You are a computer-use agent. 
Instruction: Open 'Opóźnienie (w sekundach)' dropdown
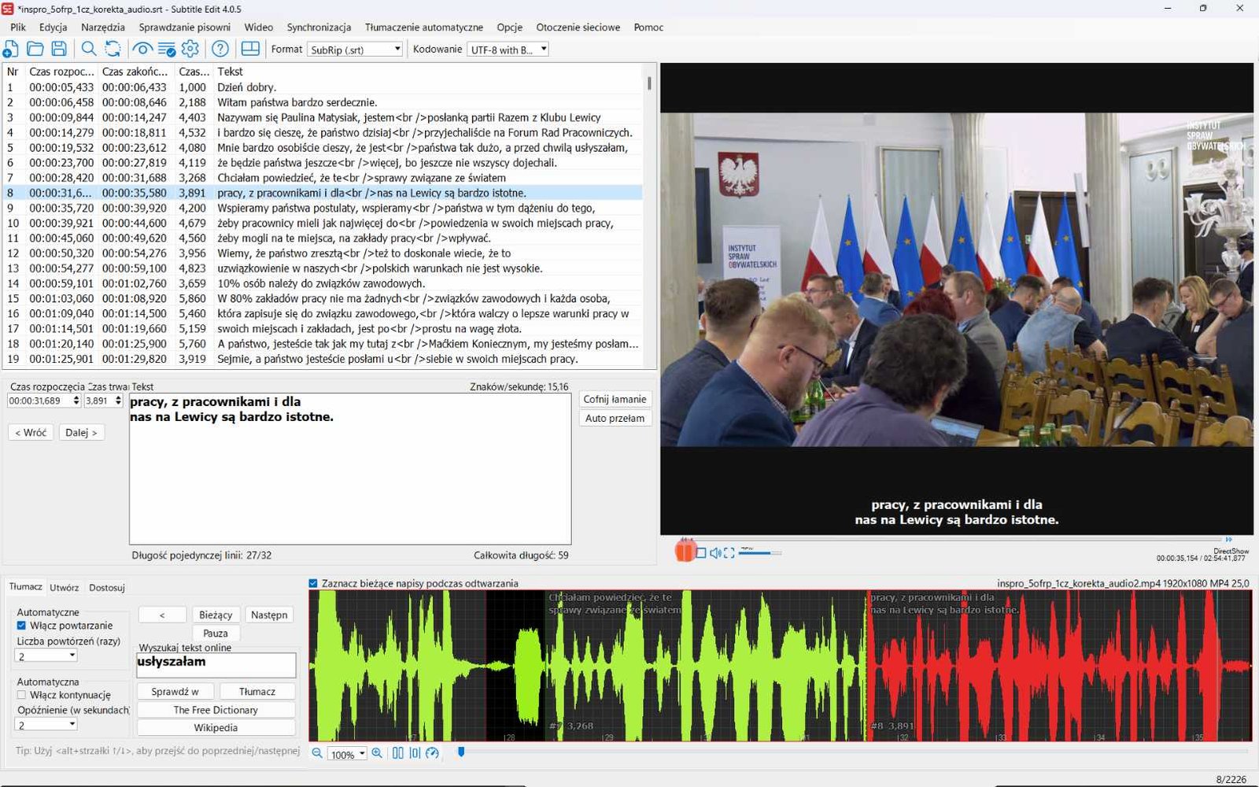(46, 725)
